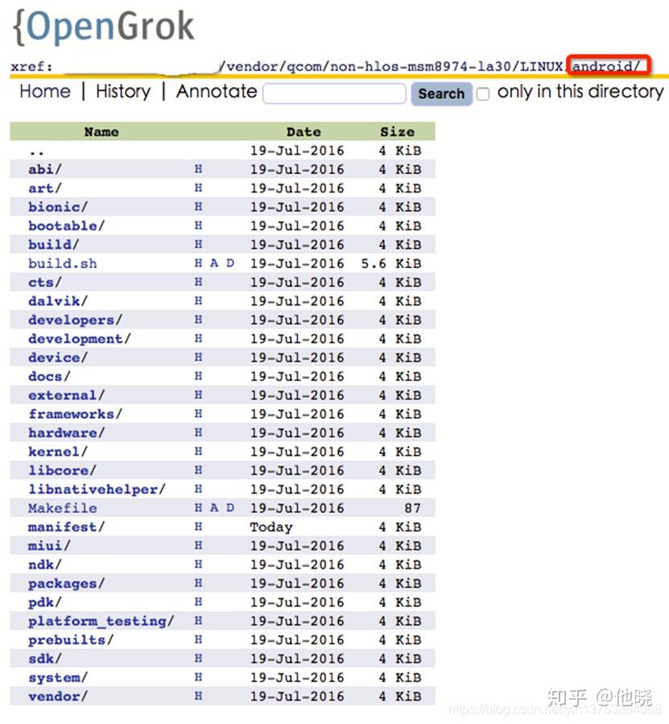This screenshot has height=724, width=669.
Task: Navigate to parent directory via '..'
Action: [x=35, y=151]
